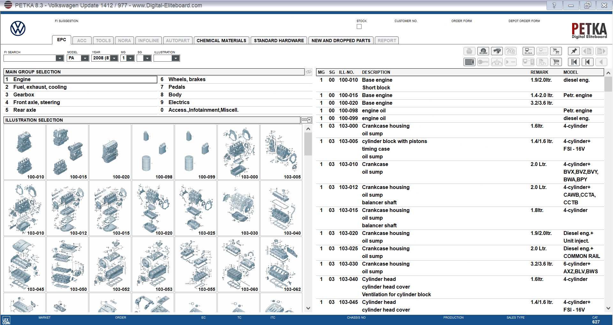Select main group 3 Gearbox

pos(80,95)
